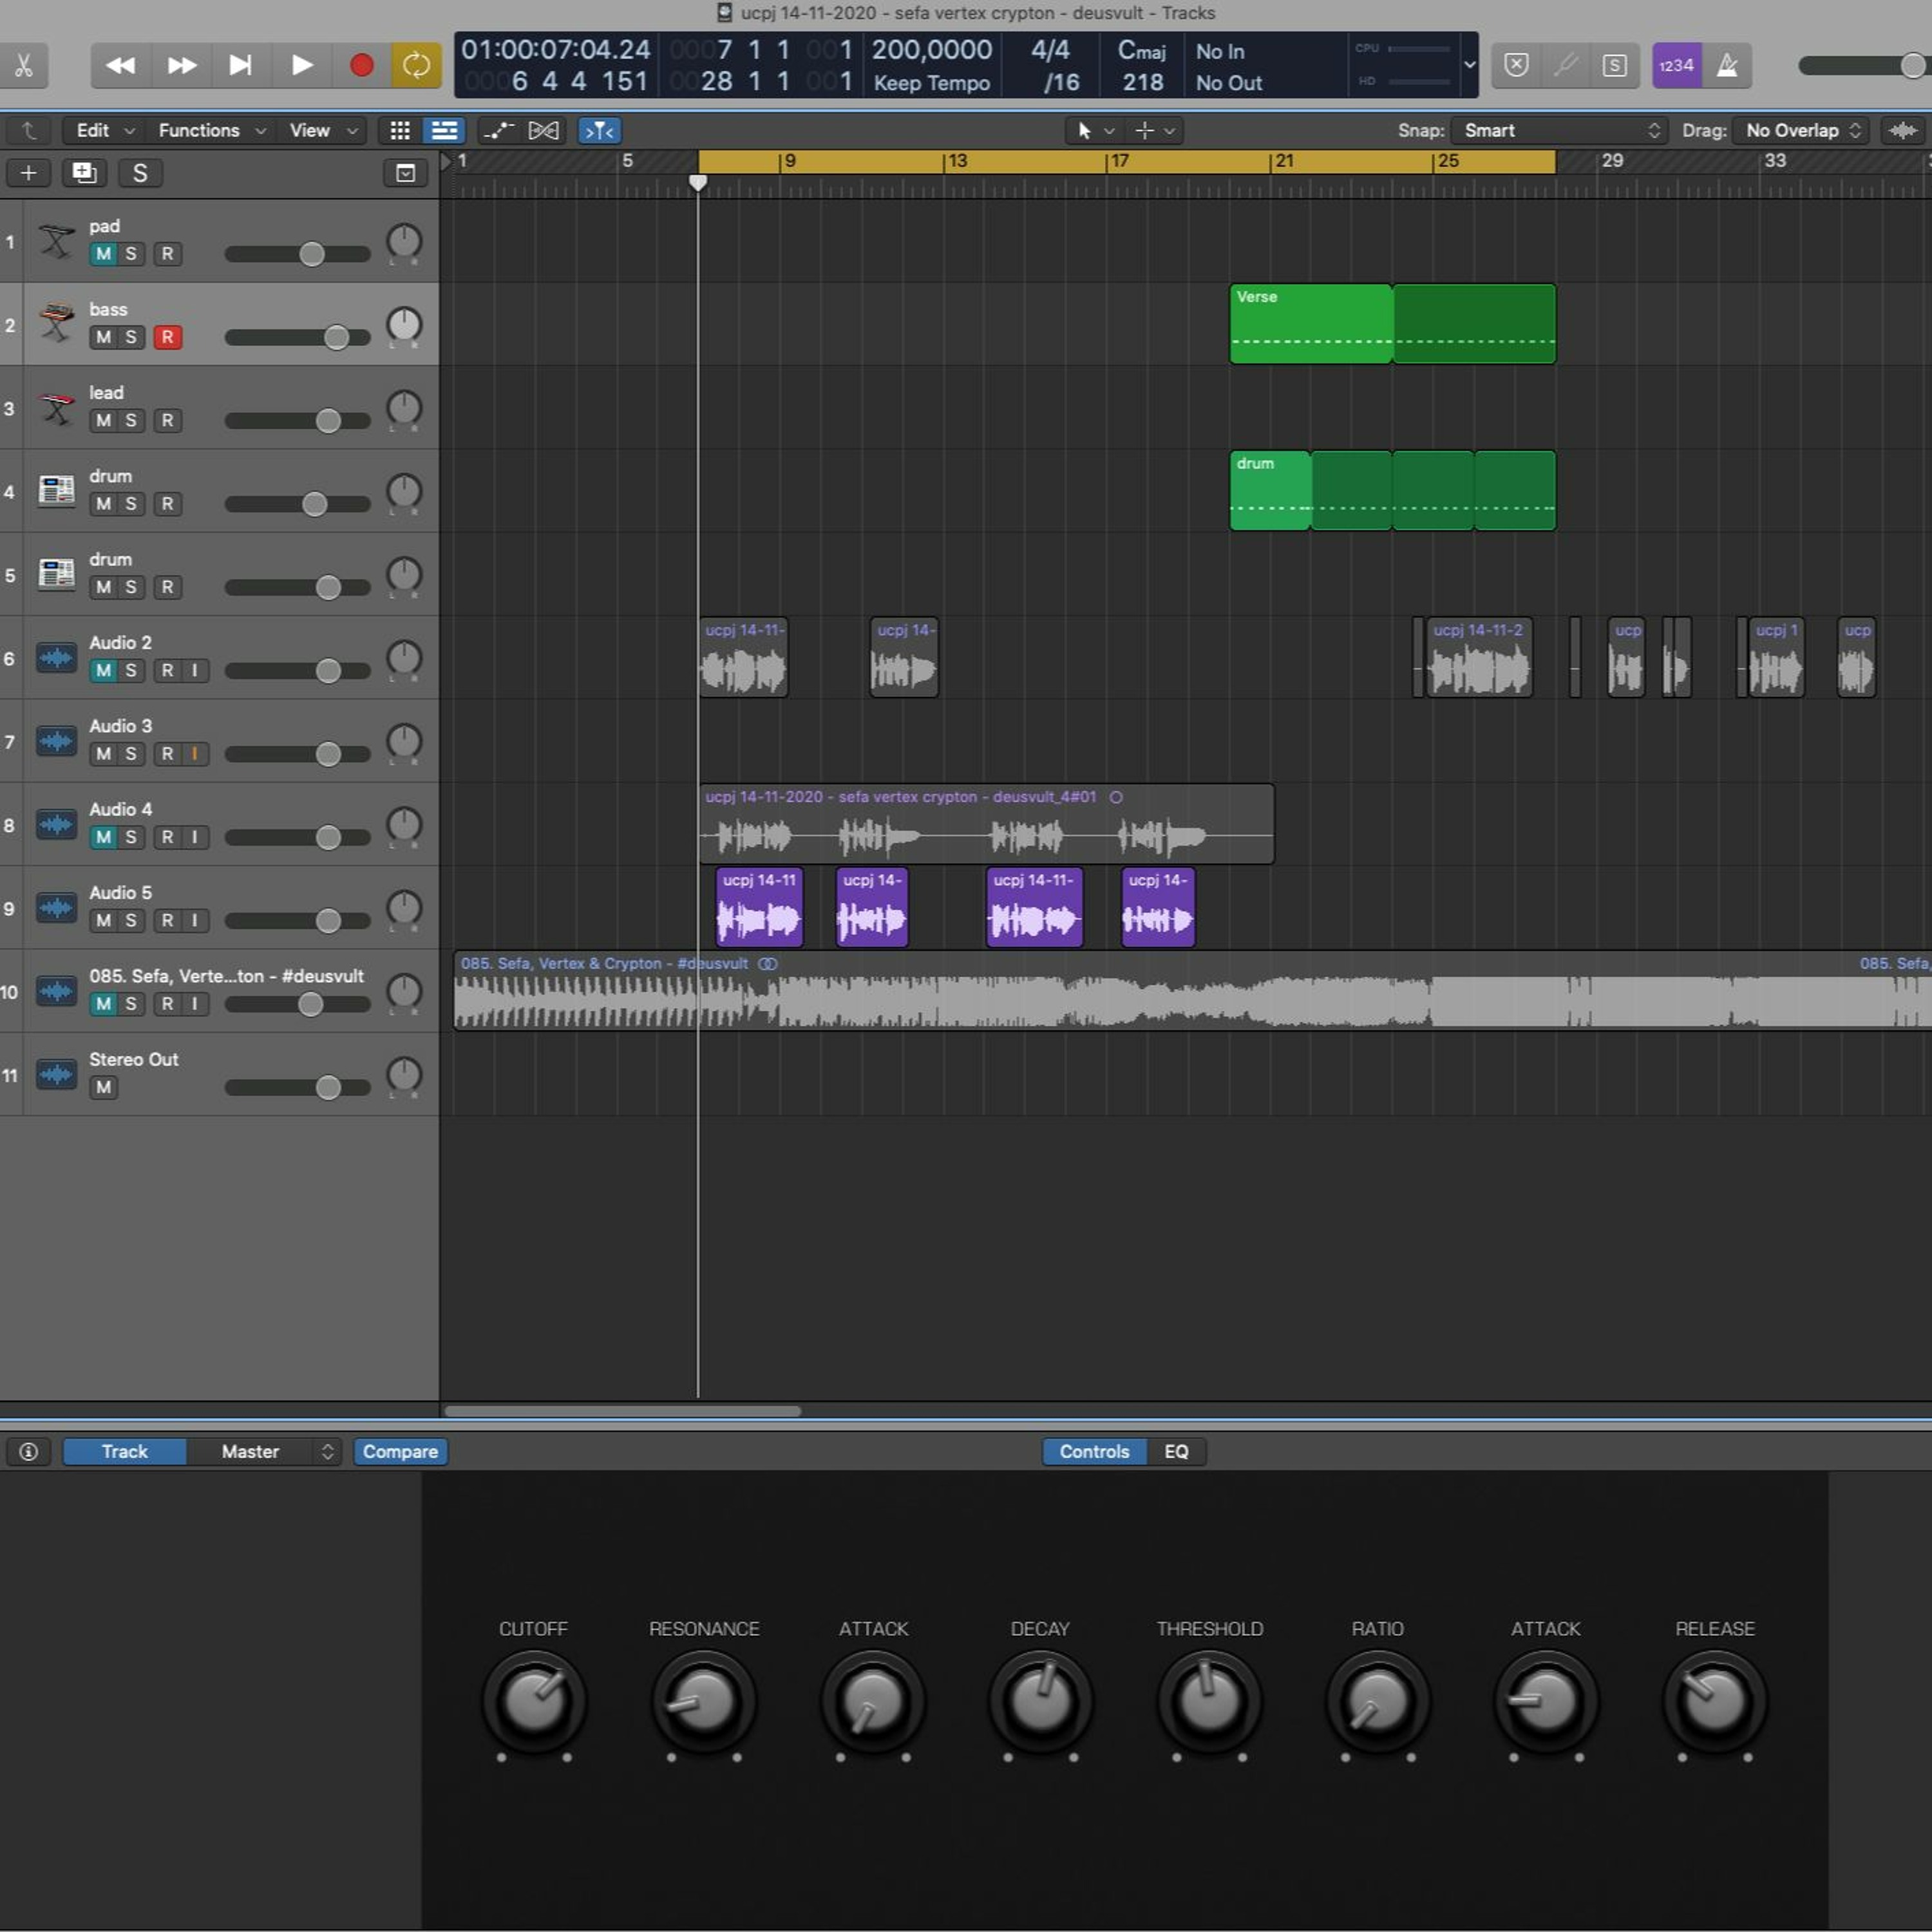Click the Compare button
This screenshot has width=1932, height=1932.
[400, 1452]
